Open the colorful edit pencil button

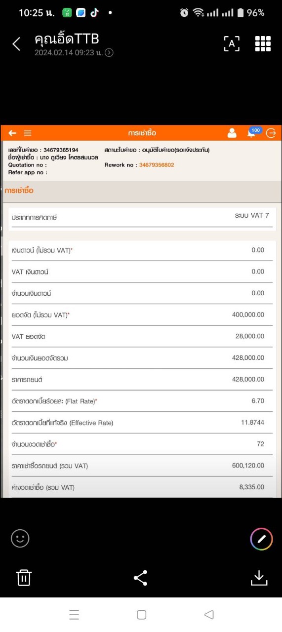(261, 539)
